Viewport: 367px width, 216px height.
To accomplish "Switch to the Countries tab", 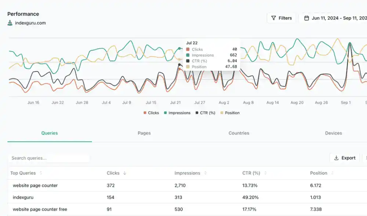I will [x=239, y=133].
